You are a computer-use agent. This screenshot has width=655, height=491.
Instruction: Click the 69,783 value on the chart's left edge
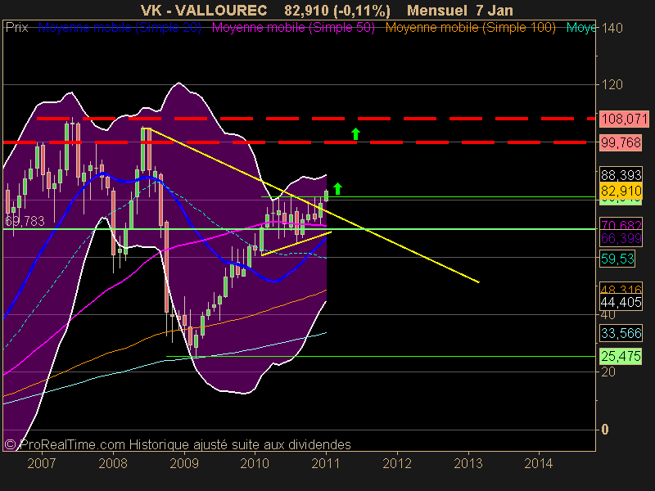pos(25,221)
